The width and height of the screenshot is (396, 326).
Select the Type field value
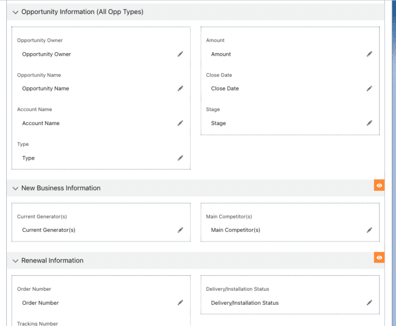(28, 158)
